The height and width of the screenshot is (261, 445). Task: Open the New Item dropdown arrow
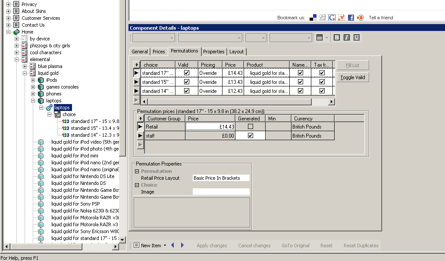pos(165,246)
